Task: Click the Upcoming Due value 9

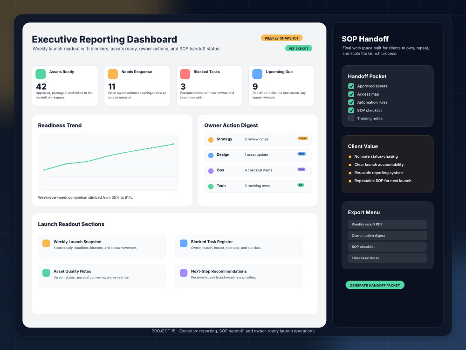Action: (255, 87)
